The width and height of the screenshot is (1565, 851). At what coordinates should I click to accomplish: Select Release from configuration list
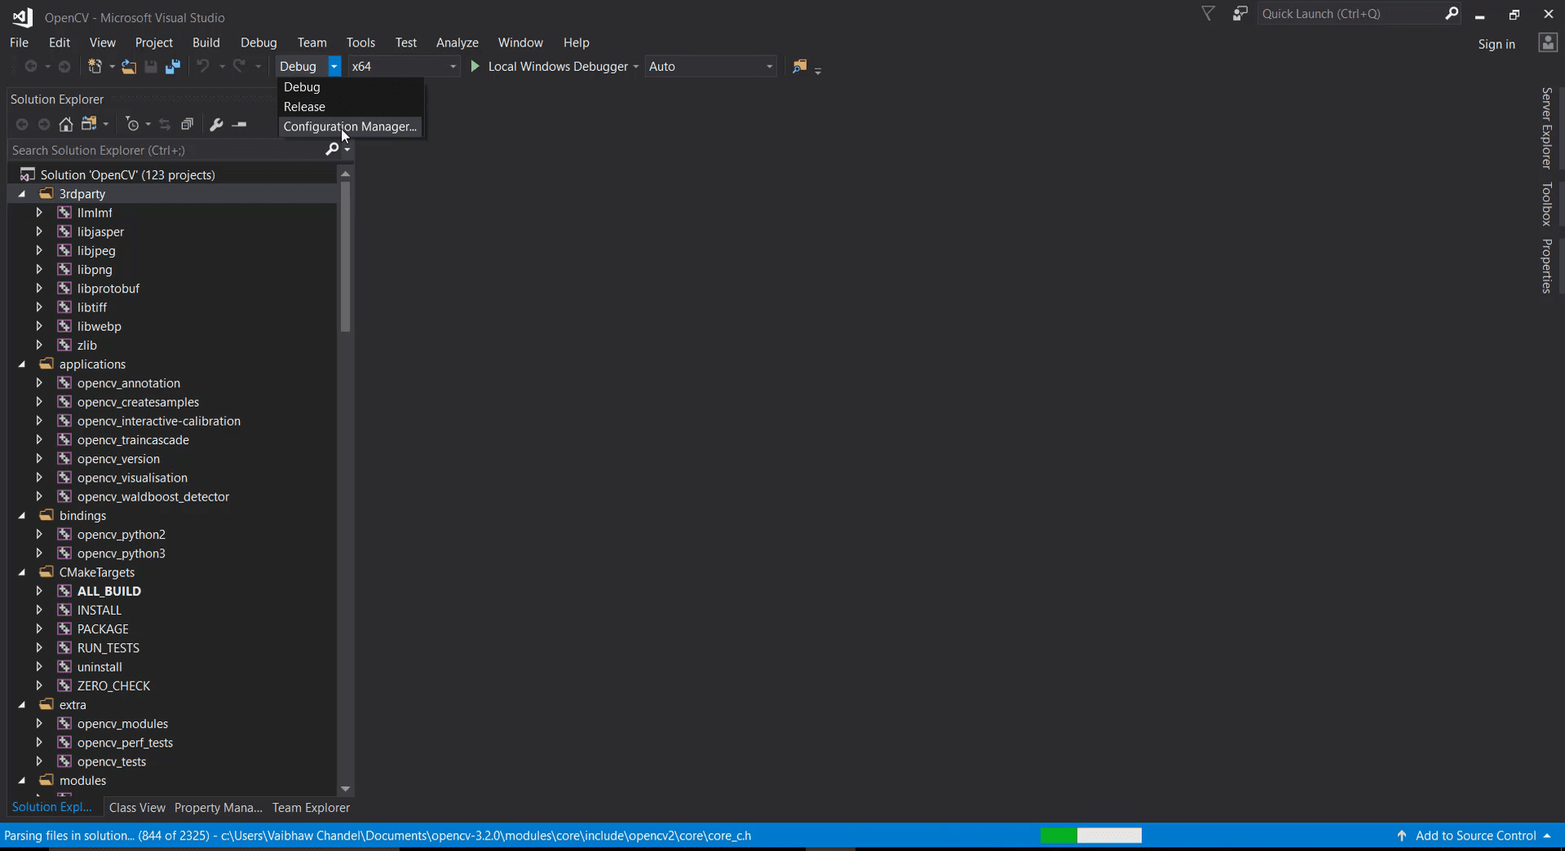[x=351, y=107]
